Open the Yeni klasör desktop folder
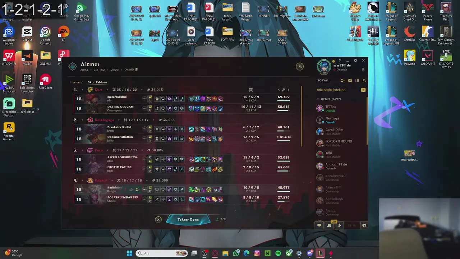The width and height of the screenshot is (460, 259). tap(27, 106)
